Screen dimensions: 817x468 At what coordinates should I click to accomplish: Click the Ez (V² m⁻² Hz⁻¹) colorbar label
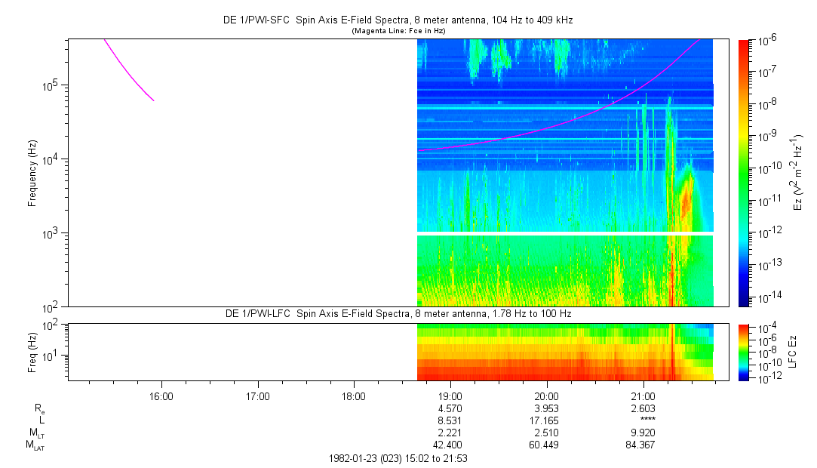796,172
